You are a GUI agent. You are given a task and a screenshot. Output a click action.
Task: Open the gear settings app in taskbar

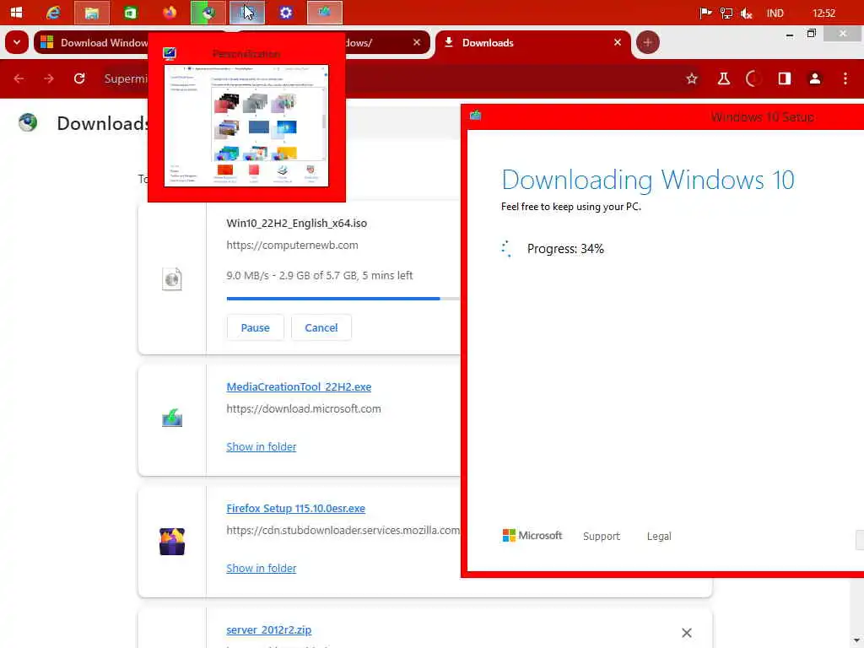[285, 13]
